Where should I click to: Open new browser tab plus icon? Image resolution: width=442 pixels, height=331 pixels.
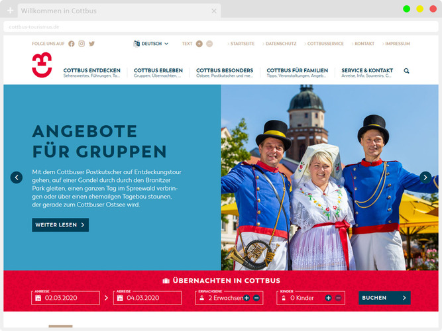[10, 11]
